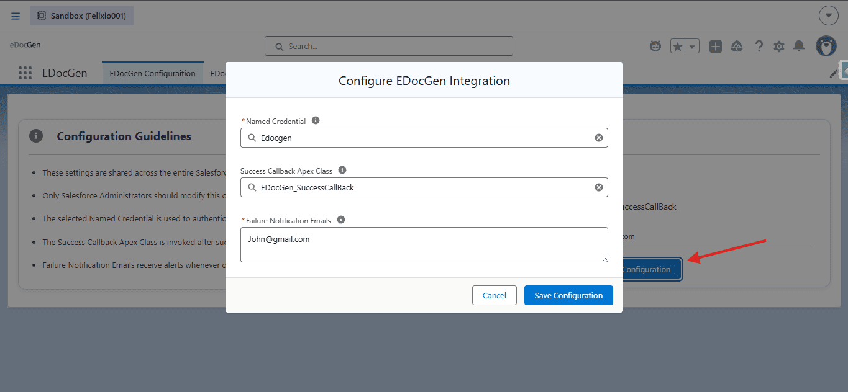Click the Named Credential lookup field
Screen dimensions: 848x392
424,138
